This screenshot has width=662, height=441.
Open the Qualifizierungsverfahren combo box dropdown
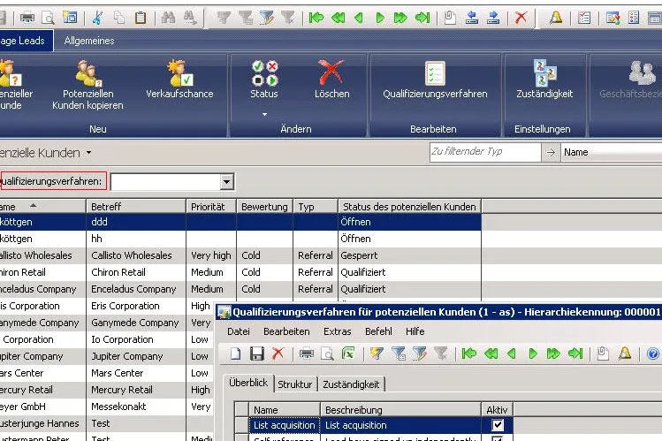click(227, 182)
